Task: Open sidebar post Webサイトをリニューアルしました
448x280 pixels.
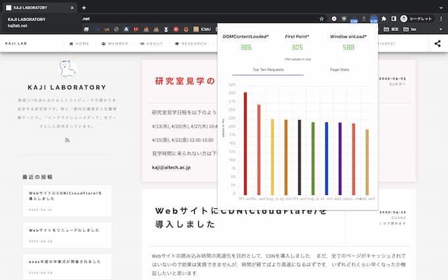Action: point(66,231)
